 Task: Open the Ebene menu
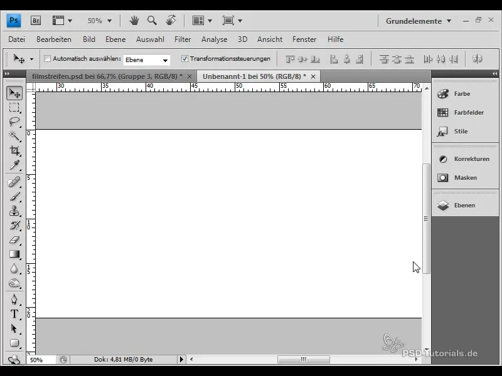[x=115, y=39]
